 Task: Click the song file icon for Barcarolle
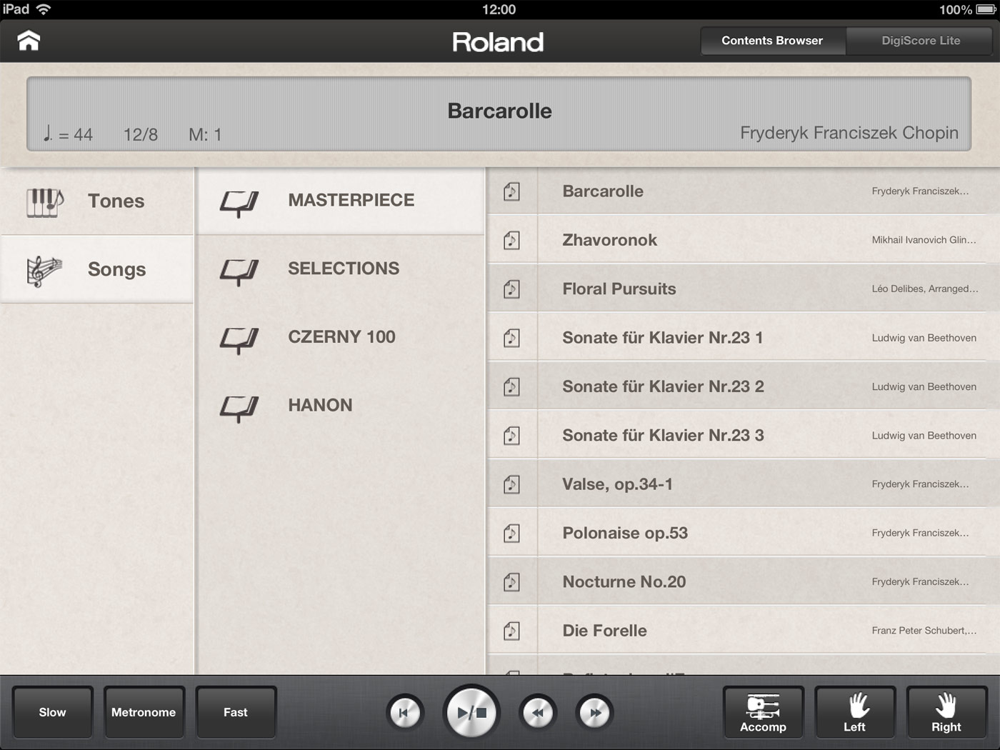click(x=511, y=191)
